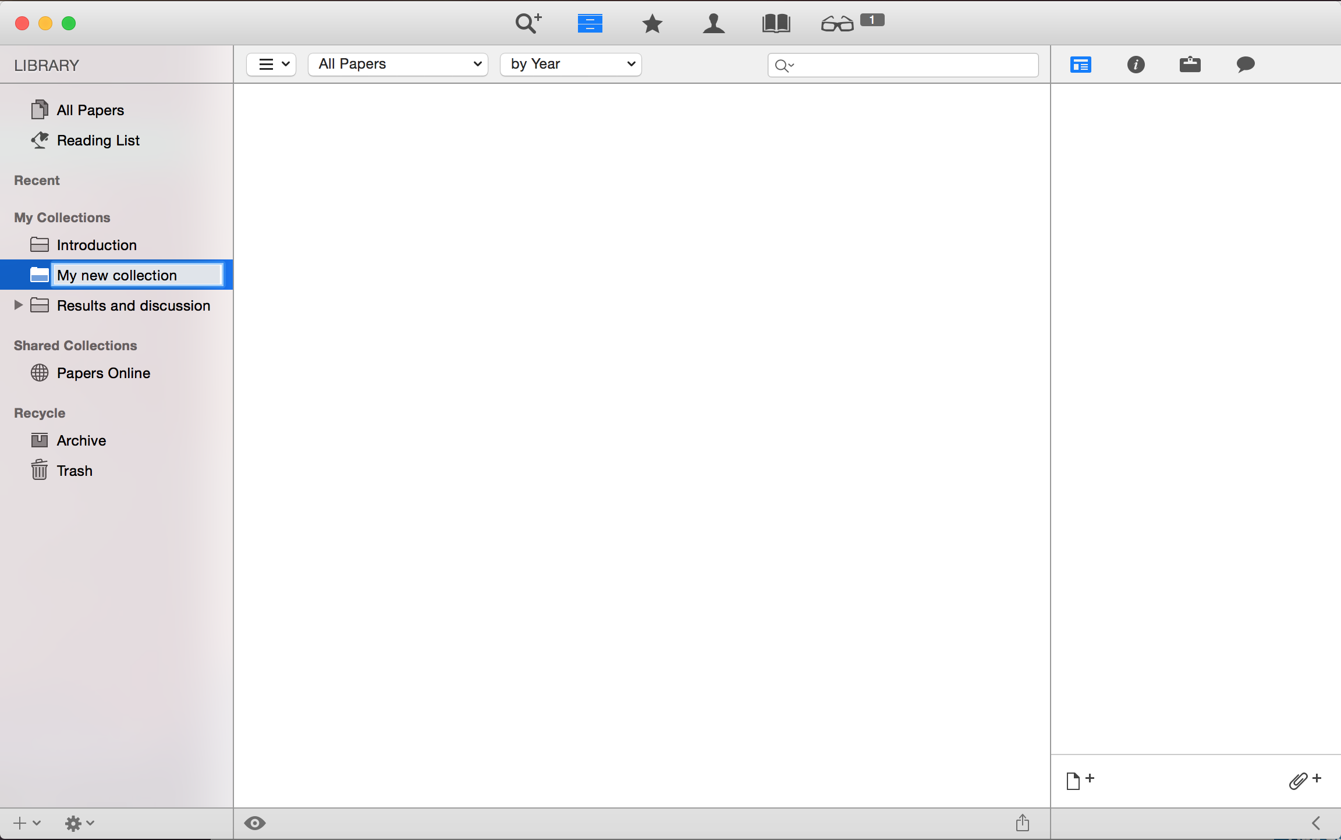Click the trash can icon in sidebar

click(39, 469)
